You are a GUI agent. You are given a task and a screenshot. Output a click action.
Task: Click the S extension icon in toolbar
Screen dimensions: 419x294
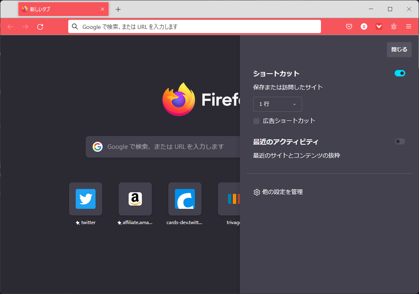tap(364, 26)
